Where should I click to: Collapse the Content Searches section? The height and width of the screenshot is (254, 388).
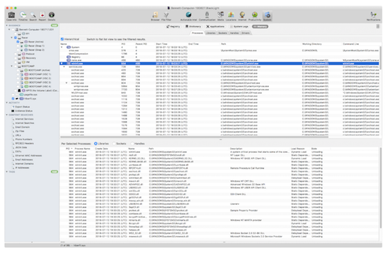(7, 115)
